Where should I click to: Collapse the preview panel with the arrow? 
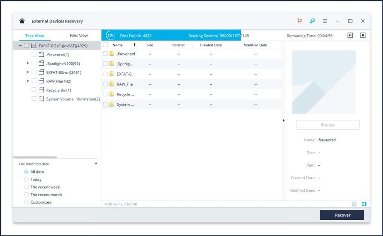click(x=283, y=120)
